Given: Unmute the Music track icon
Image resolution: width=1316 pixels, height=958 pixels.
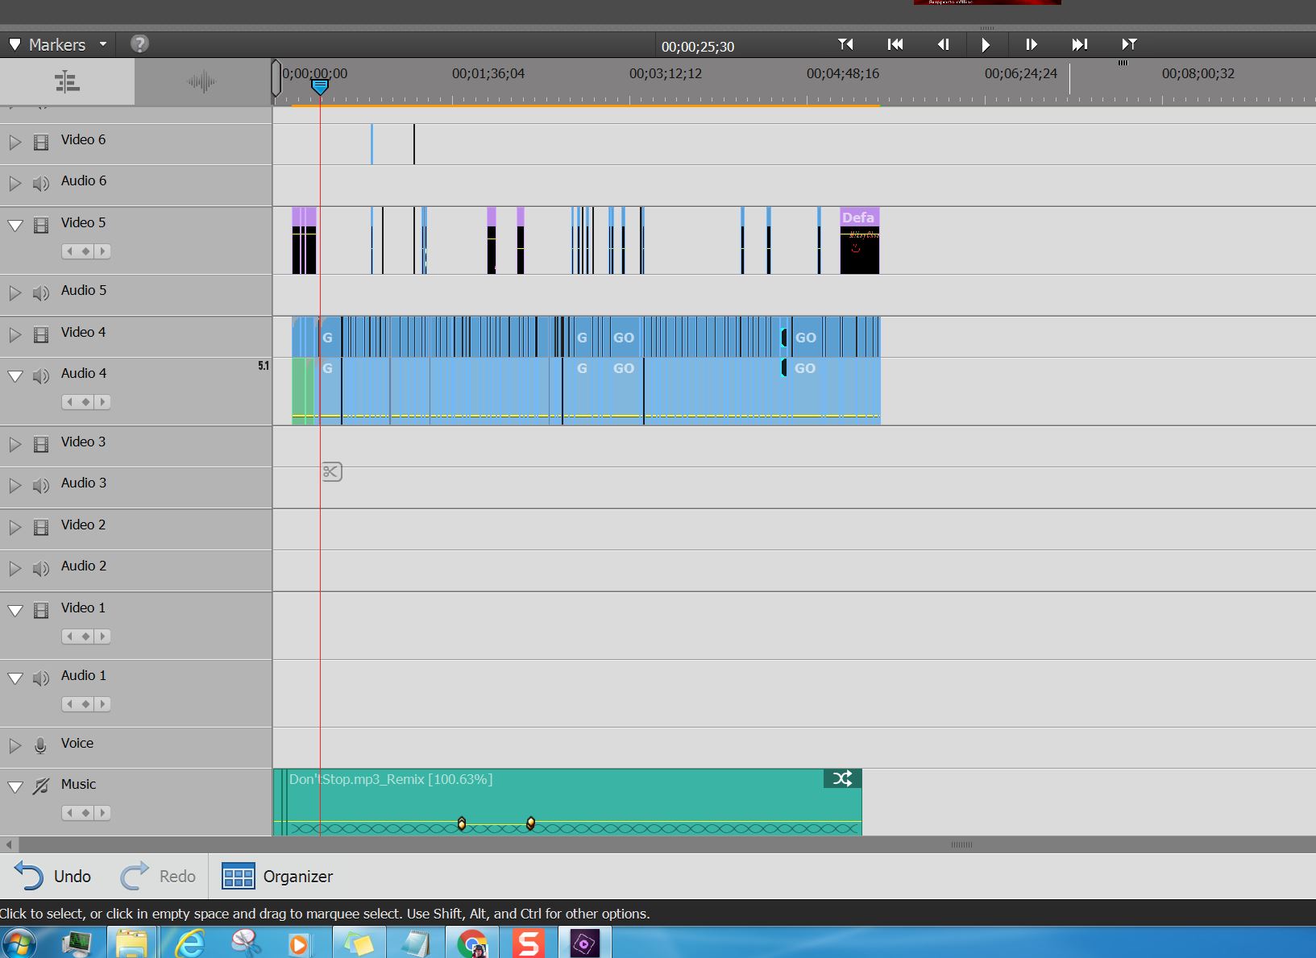Looking at the screenshot, I should coord(41,786).
